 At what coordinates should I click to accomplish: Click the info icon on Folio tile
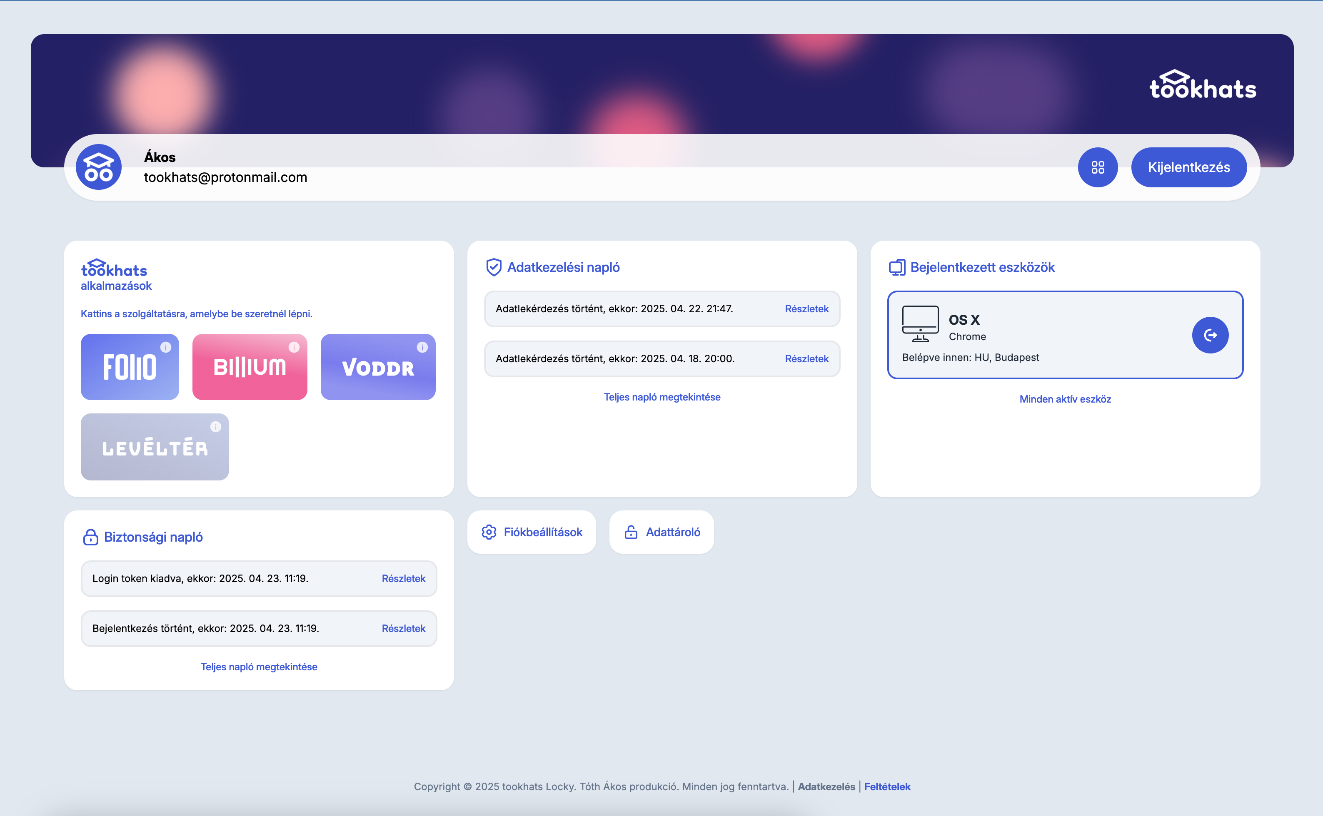pyautogui.click(x=166, y=348)
